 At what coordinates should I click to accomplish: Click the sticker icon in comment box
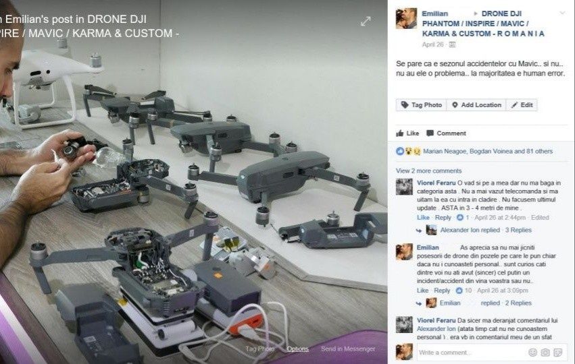[x=557, y=353]
